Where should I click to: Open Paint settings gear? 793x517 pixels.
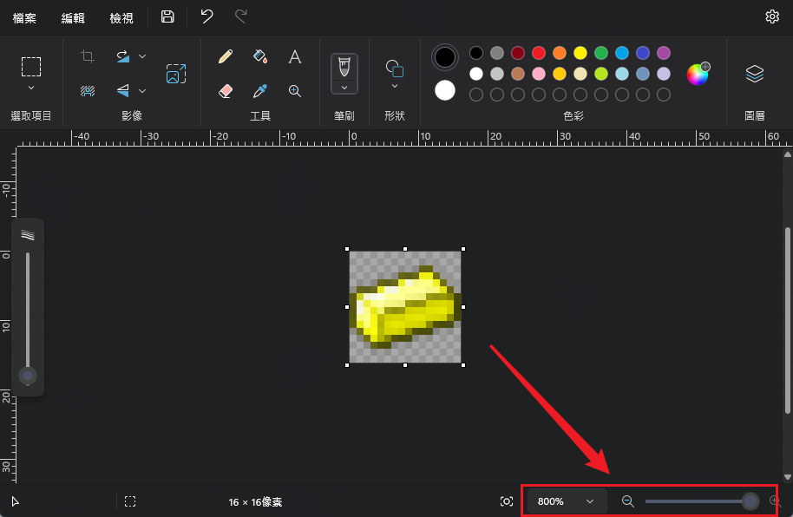tap(772, 16)
